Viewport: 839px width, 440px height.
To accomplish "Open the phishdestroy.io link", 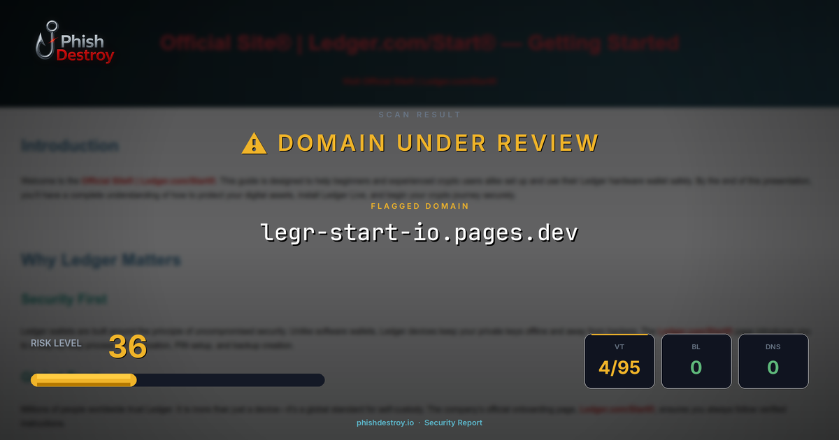I will (x=384, y=423).
